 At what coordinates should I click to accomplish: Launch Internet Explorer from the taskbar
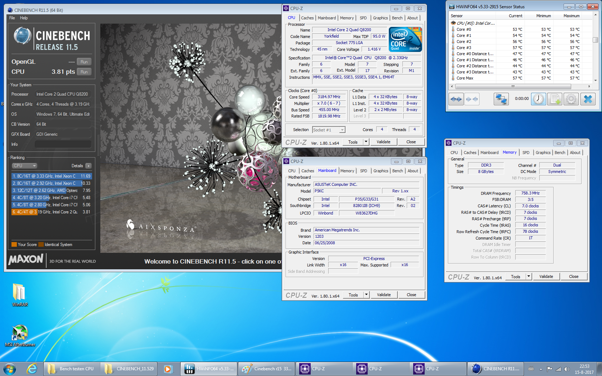coord(32,369)
